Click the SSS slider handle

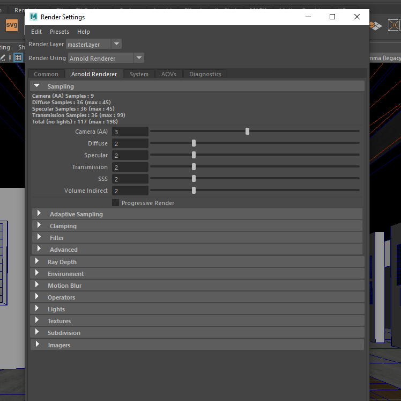(194, 178)
